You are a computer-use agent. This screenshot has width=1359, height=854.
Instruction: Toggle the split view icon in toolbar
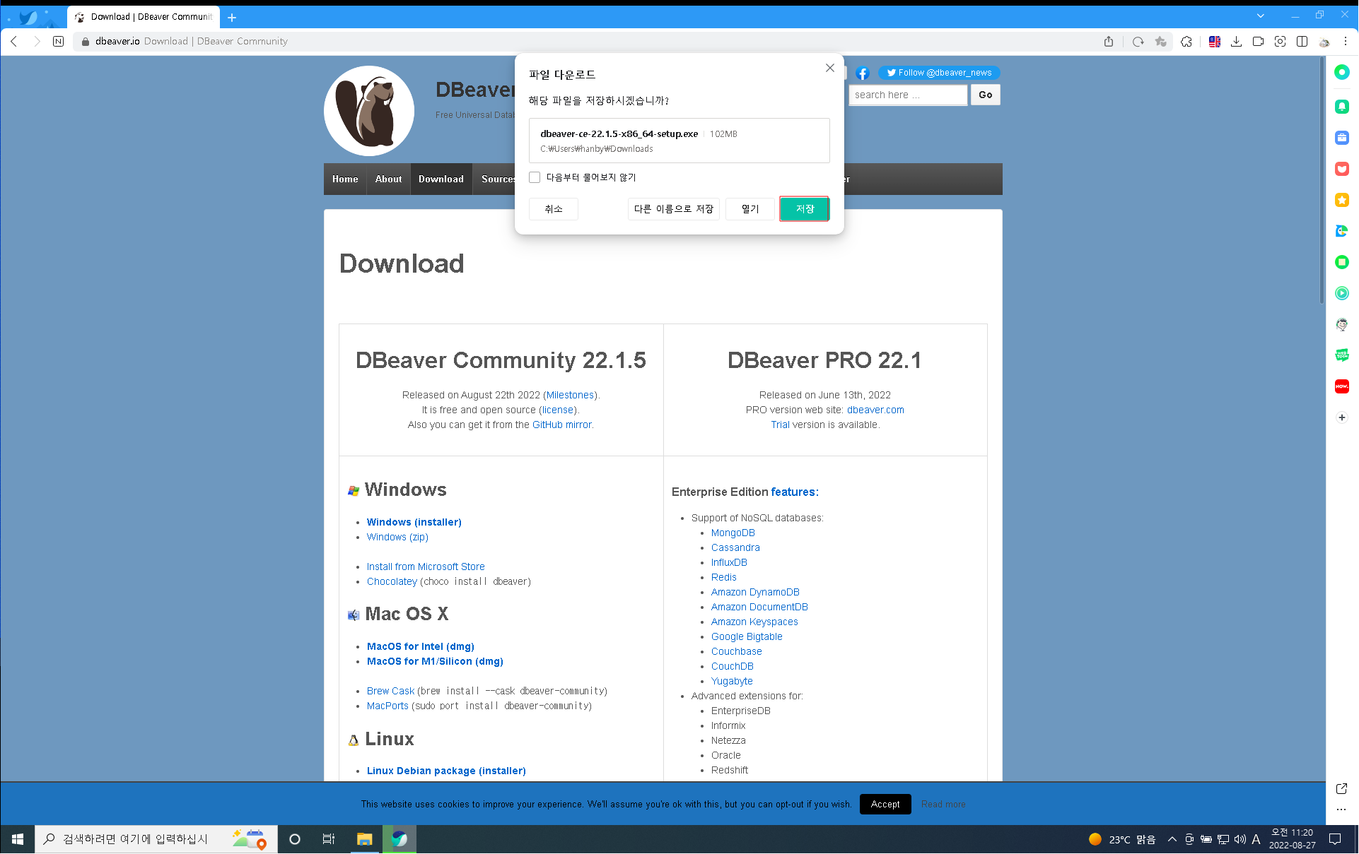pyautogui.click(x=1302, y=42)
